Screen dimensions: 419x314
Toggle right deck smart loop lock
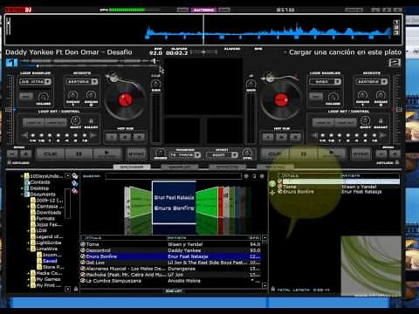click(x=381, y=121)
